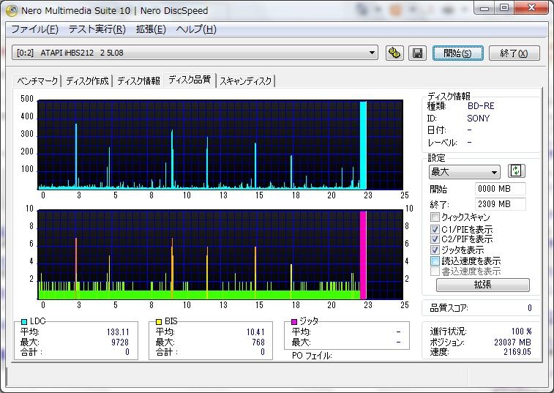Screen dimensions: 554x393
Task: Uncheck C1/PIEを表示 checkbox
Action: (x=435, y=229)
